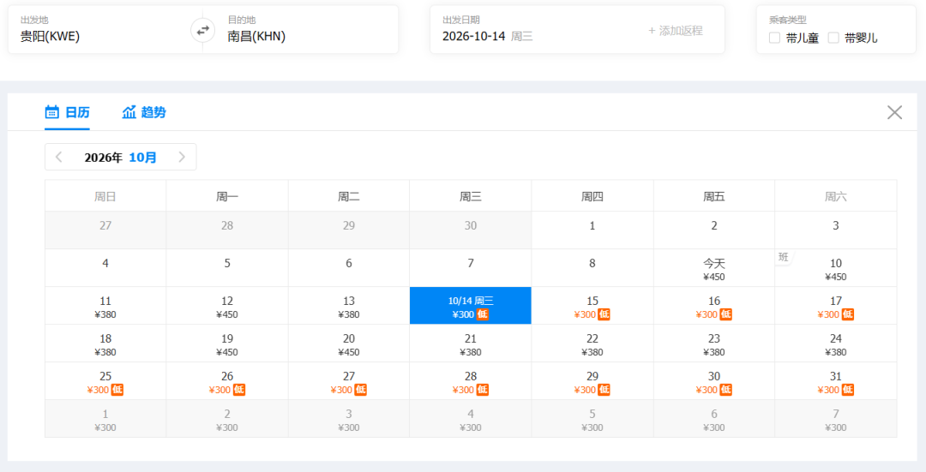
Task: Select October 28 lowest fare date
Action: click(470, 381)
